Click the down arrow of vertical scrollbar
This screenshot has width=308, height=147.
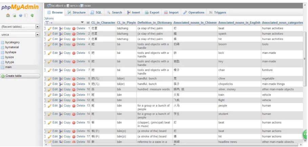tap(305, 141)
